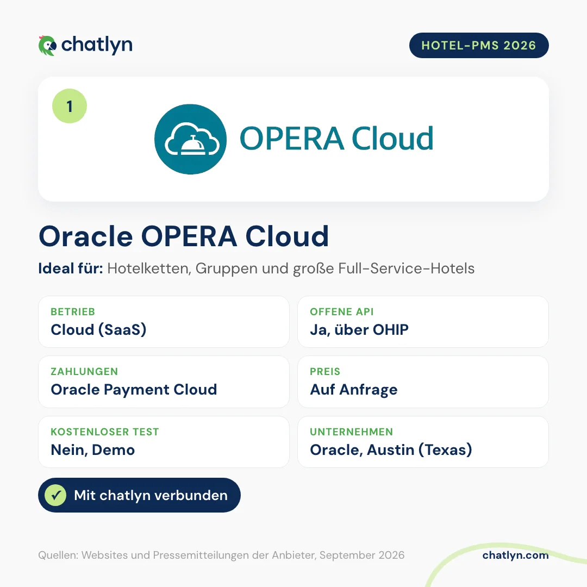Click the Nein, Demo value
Image resolution: width=587 pixels, height=587 pixels.
pyautogui.click(x=93, y=450)
